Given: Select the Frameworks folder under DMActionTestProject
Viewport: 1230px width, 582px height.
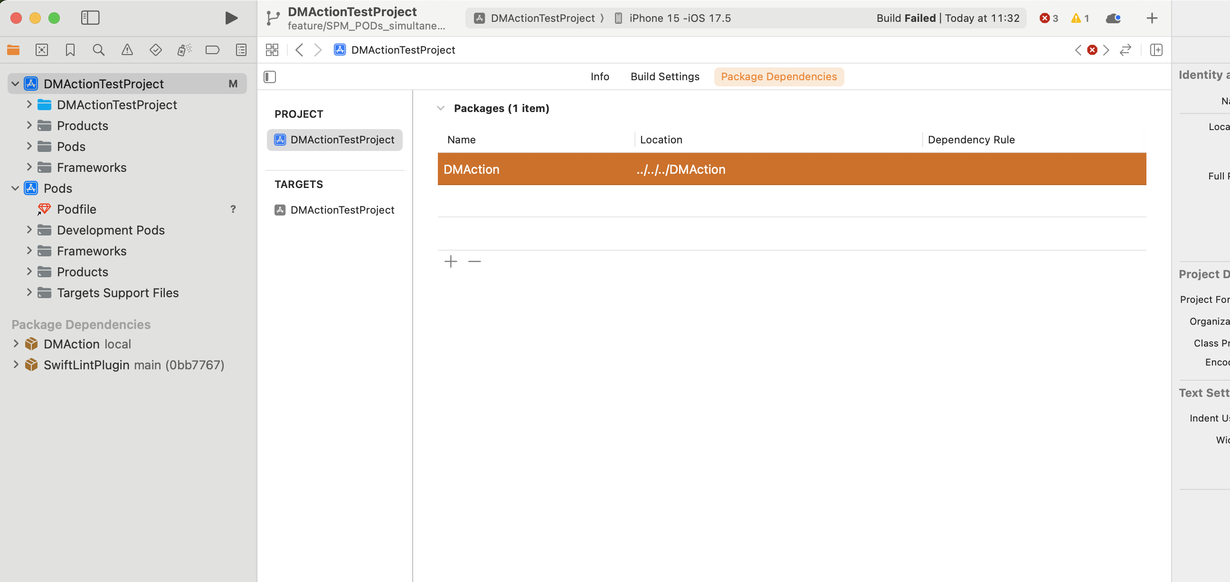Looking at the screenshot, I should click(x=92, y=168).
